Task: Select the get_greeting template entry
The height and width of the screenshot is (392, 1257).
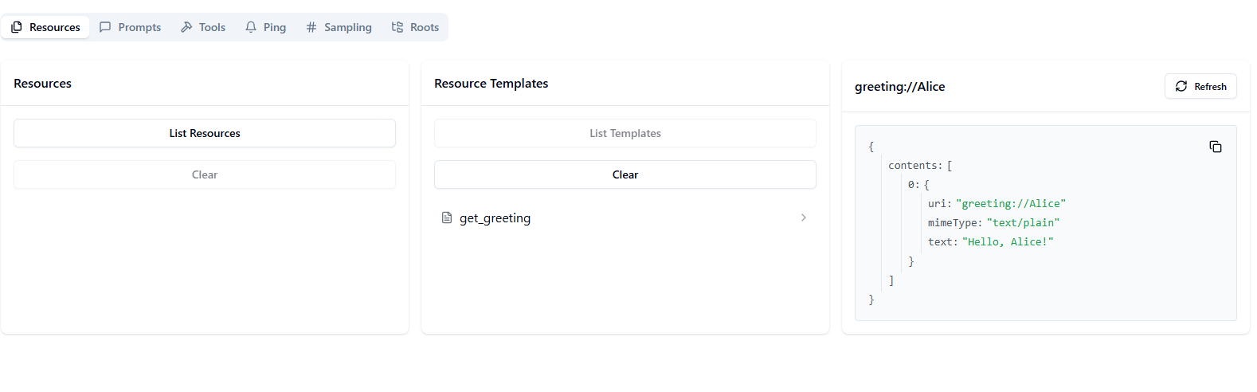Action: 625,218
